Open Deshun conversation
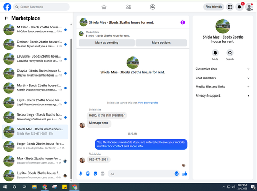257x191 pixels. [35, 44]
